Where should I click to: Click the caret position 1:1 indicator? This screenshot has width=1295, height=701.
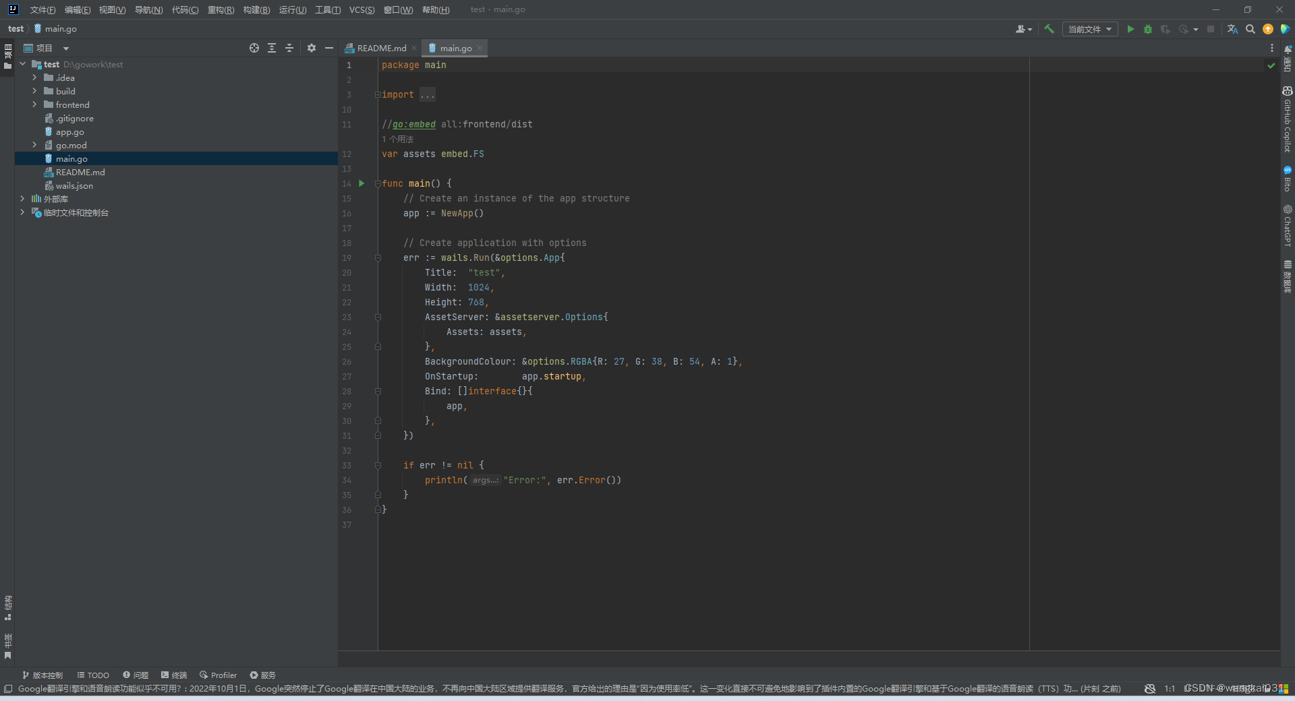point(1170,688)
